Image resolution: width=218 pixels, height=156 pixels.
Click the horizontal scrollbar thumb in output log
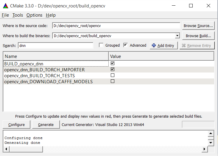tap(26, 149)
